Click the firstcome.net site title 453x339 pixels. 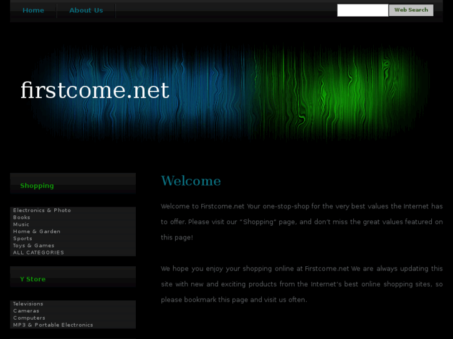(95, 90)
